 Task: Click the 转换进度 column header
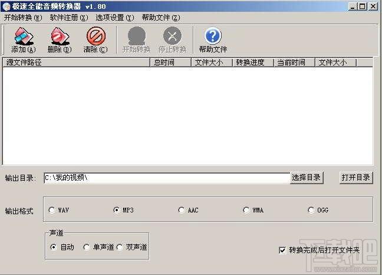253,63
